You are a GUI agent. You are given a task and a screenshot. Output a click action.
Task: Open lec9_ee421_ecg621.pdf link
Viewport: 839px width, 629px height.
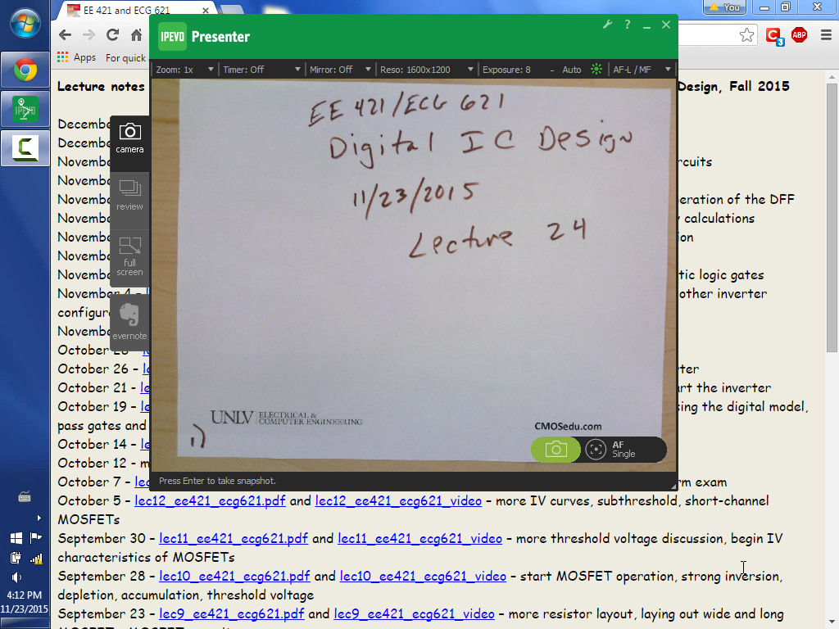(231, 613)
